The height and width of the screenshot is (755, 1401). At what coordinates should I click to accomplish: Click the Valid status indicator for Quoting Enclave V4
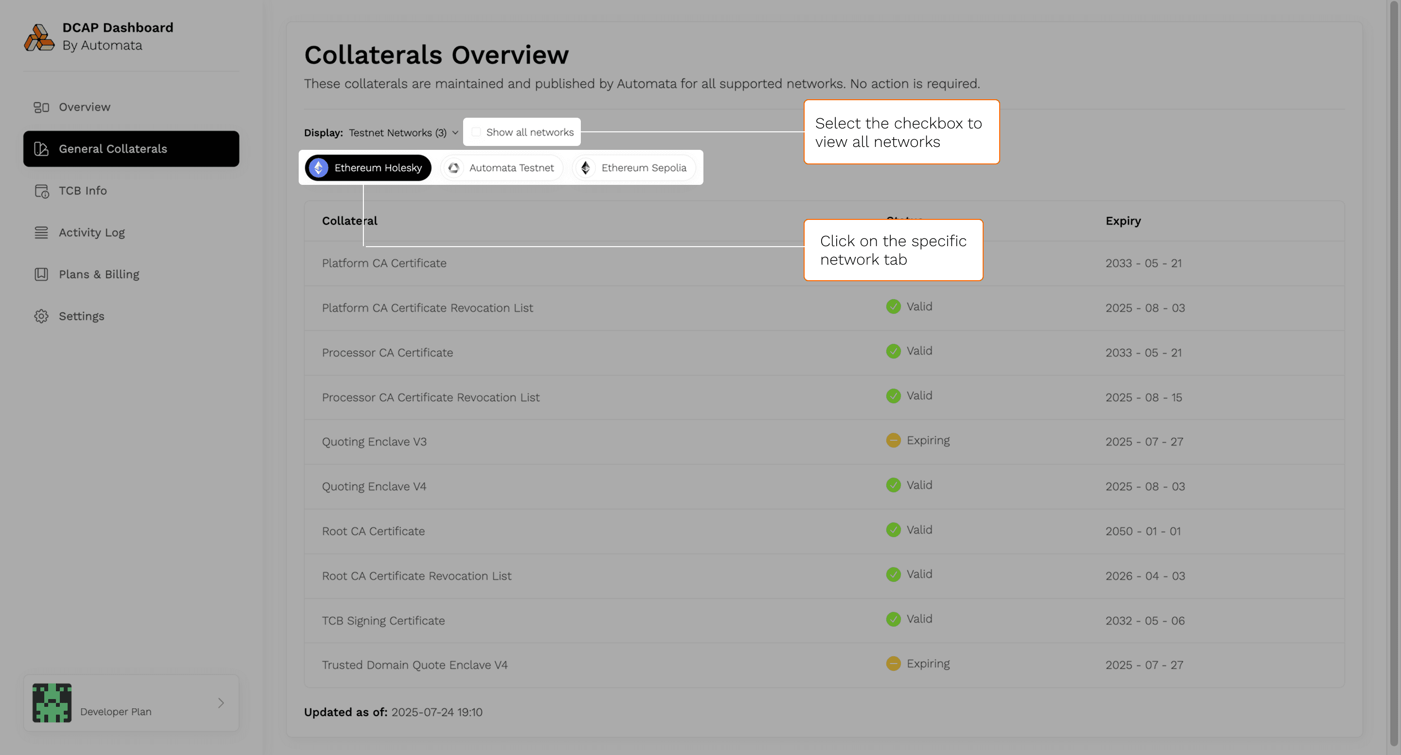click(x=893, y=485)
